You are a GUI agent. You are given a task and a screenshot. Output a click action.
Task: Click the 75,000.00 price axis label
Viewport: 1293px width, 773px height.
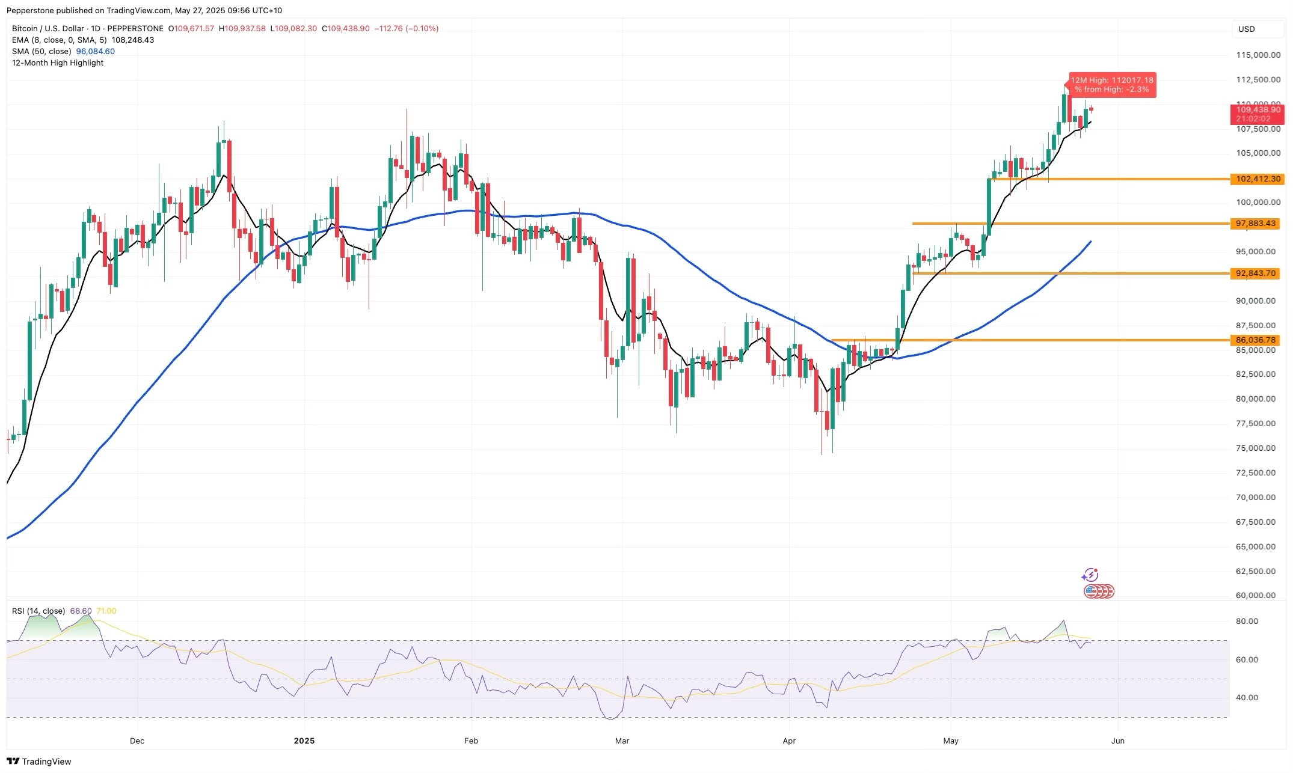1256,448
